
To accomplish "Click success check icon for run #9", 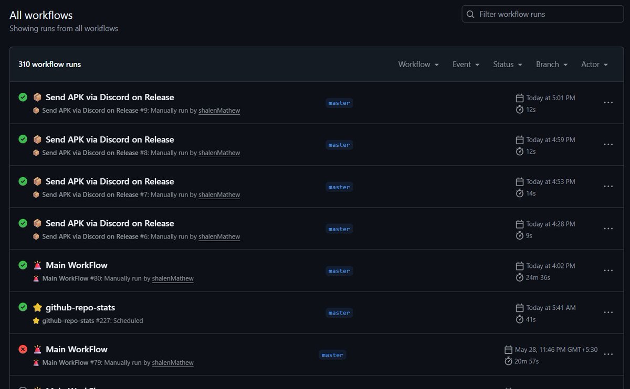I will (23, 97).
